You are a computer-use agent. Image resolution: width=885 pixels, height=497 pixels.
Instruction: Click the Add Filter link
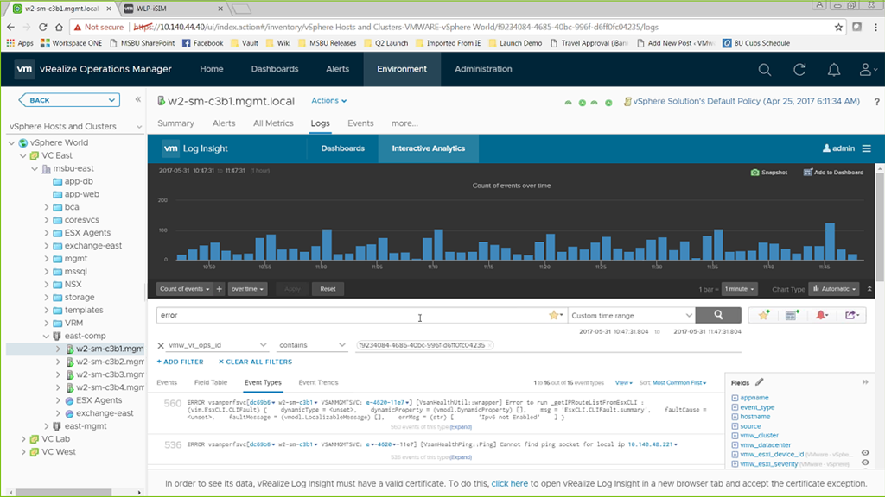(180, 362)
